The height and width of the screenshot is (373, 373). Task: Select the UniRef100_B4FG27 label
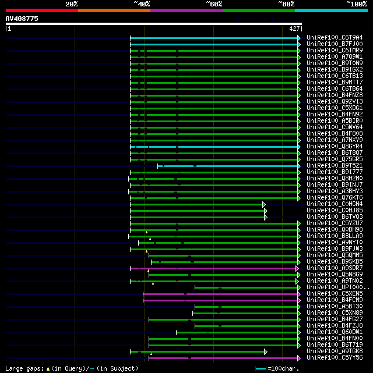click(x=335, y=319)
